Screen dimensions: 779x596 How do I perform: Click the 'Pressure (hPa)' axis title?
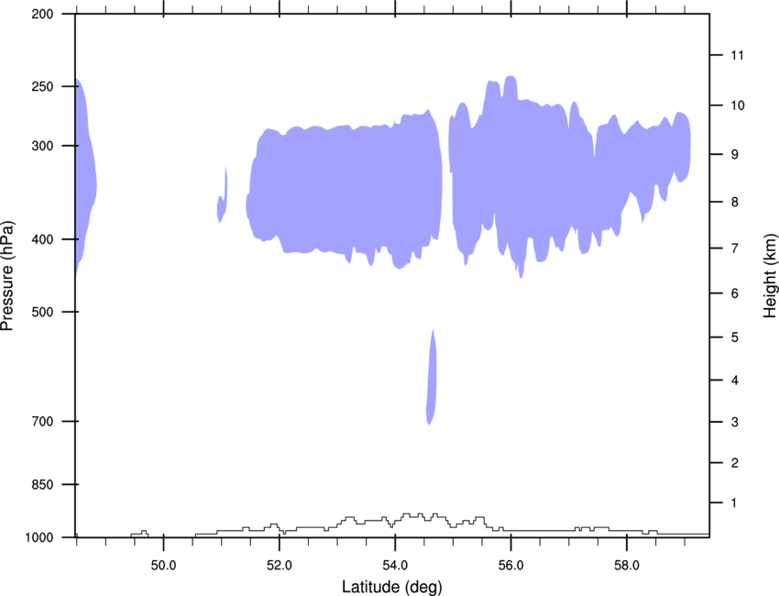[7, 276]
